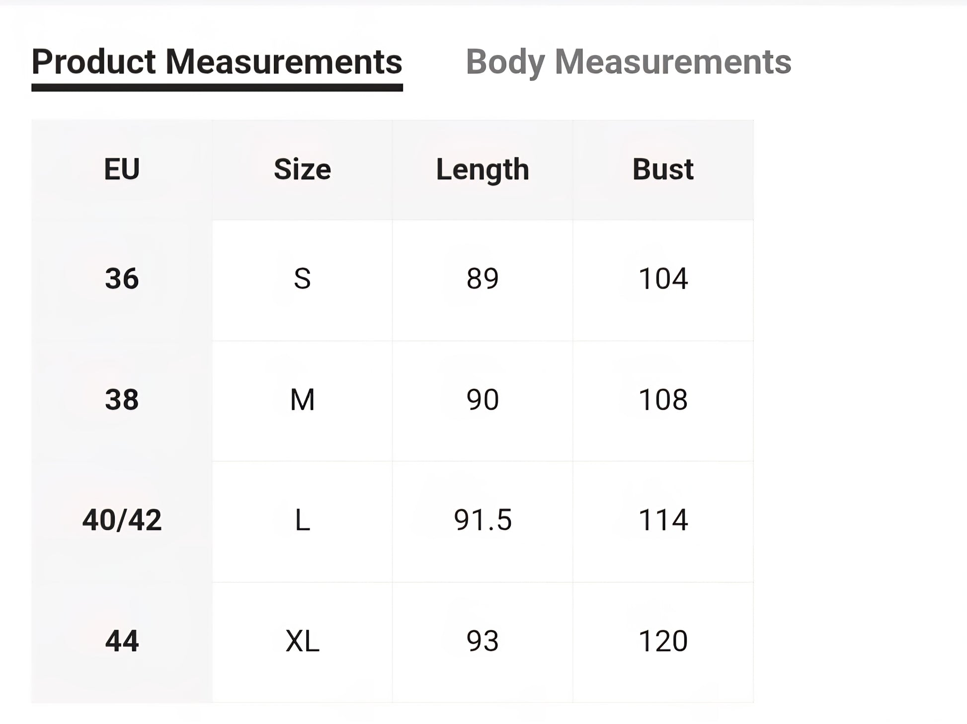967x724 pixels.
Task: Click the bust value 120
Action: point(662,641)
